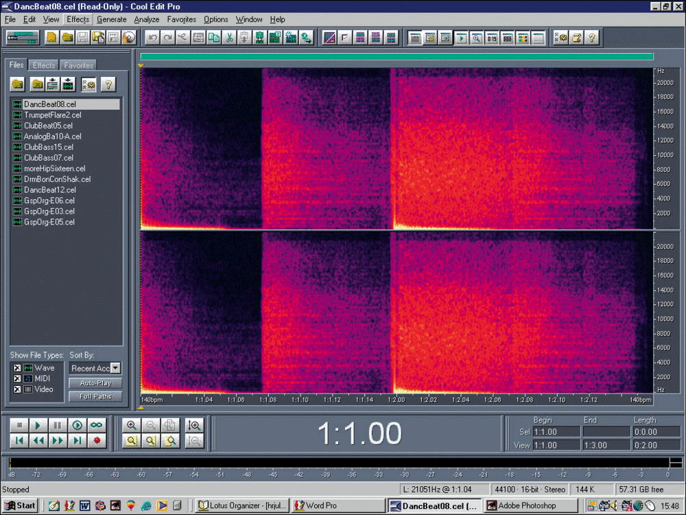Screen dimensions: 686x515
Task: Toggle the MIDI file type checkbox
Action: pyautogui.click(x=17, y=378)
